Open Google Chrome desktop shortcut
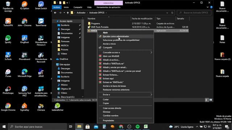 coord(8,107)
